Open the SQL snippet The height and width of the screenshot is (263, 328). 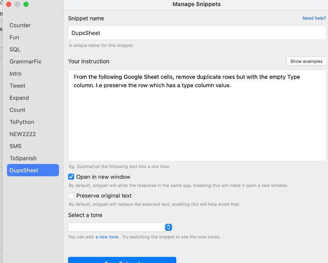point(15,49)
